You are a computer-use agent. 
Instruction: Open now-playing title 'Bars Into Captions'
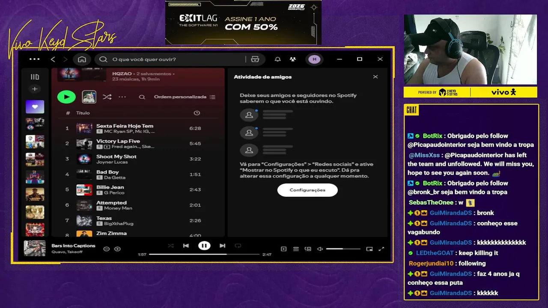73,246
